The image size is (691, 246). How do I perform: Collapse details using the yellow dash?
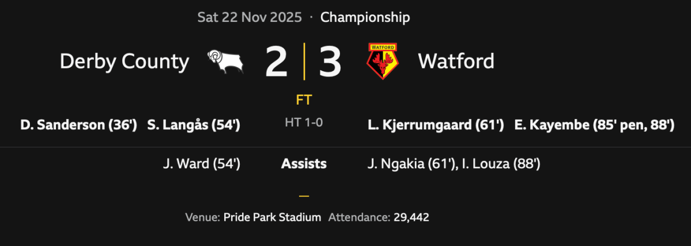pyautogui.click(x=304, y=196)
